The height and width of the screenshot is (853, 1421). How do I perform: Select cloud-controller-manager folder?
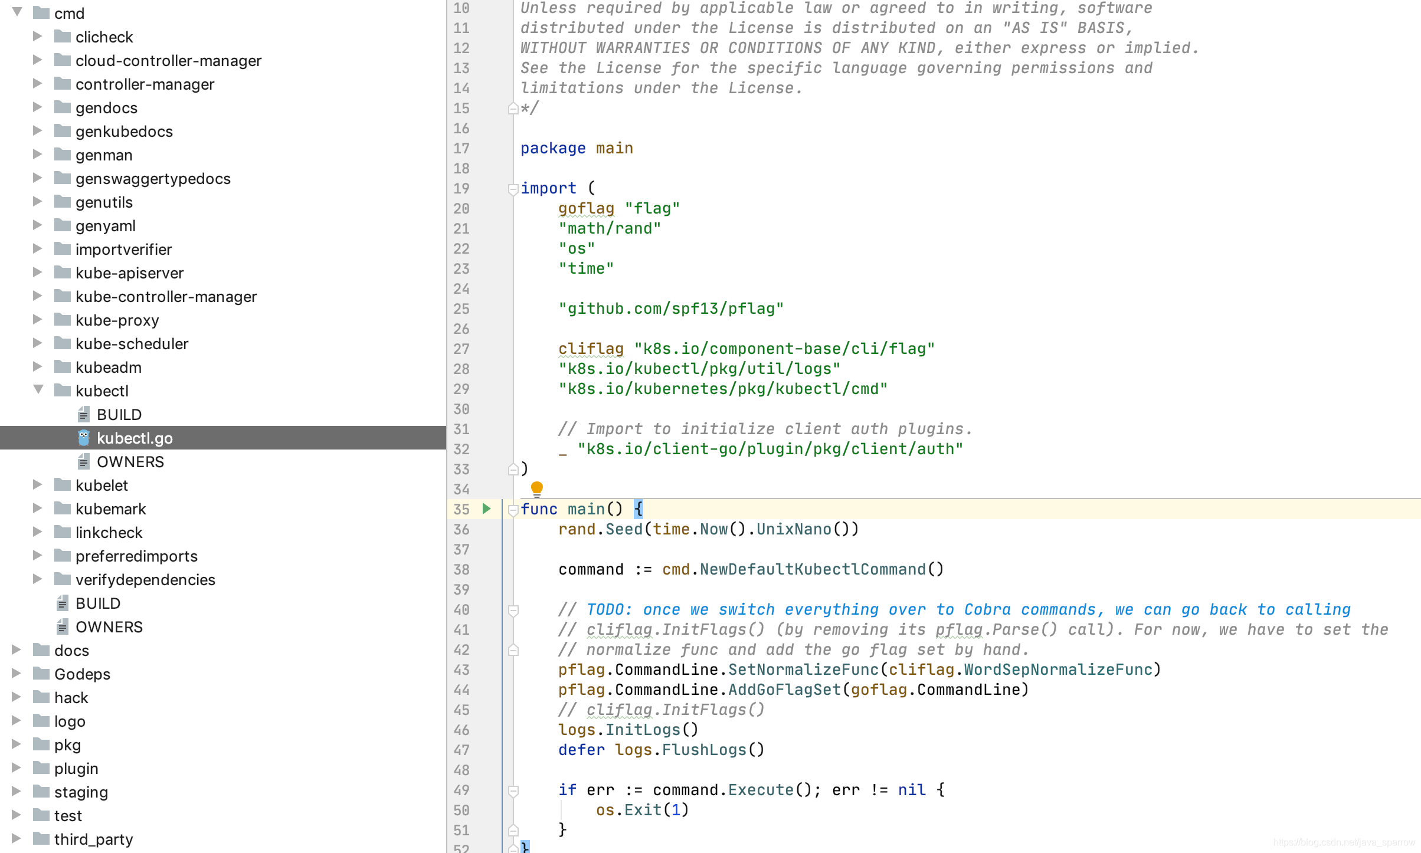(x=168, y=61)
